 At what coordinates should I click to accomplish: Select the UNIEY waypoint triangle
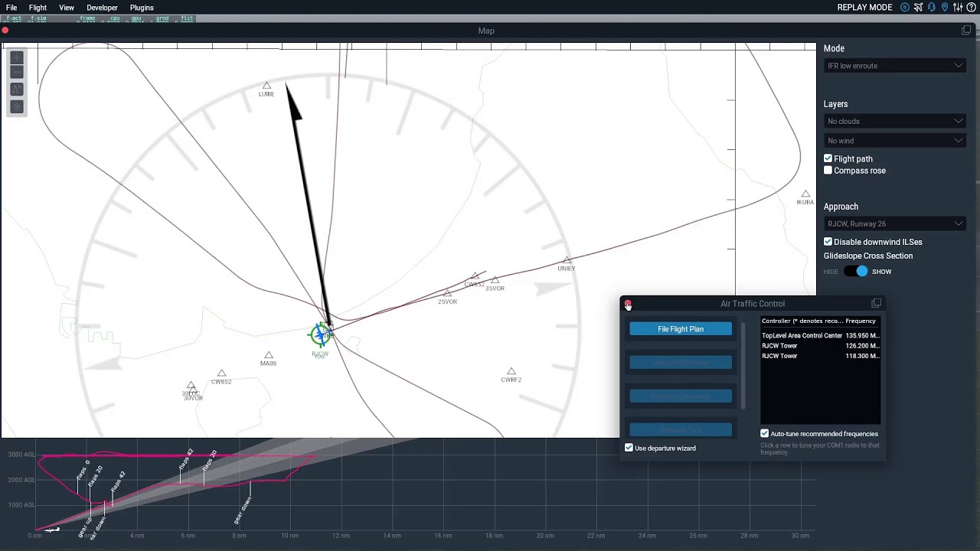[567, 260]
